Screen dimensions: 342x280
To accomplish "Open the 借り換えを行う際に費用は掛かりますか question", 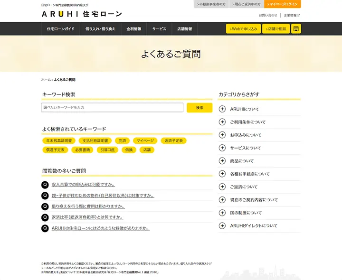I will (x=88, y=206).
